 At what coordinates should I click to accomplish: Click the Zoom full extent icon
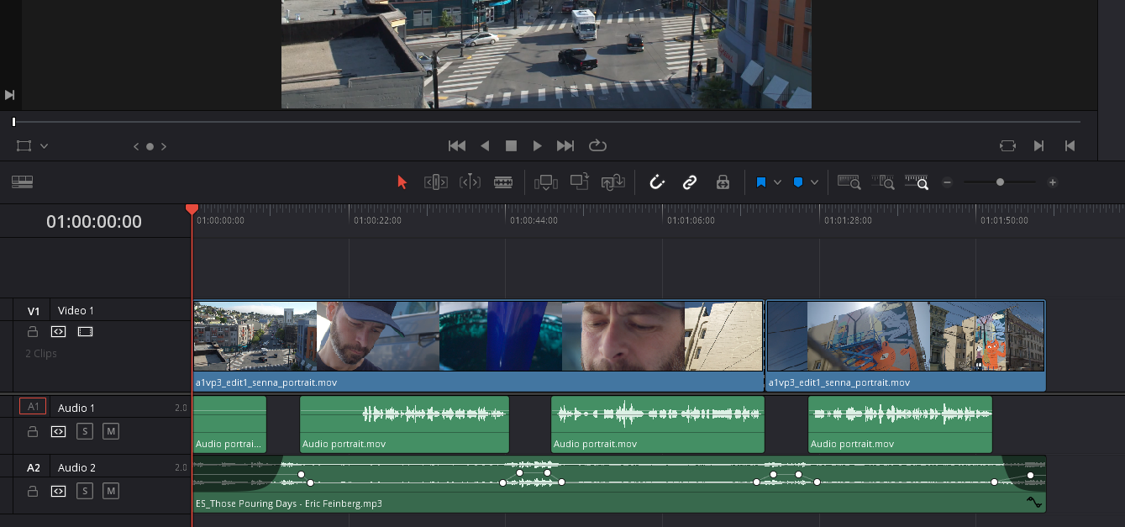[849, 182]
